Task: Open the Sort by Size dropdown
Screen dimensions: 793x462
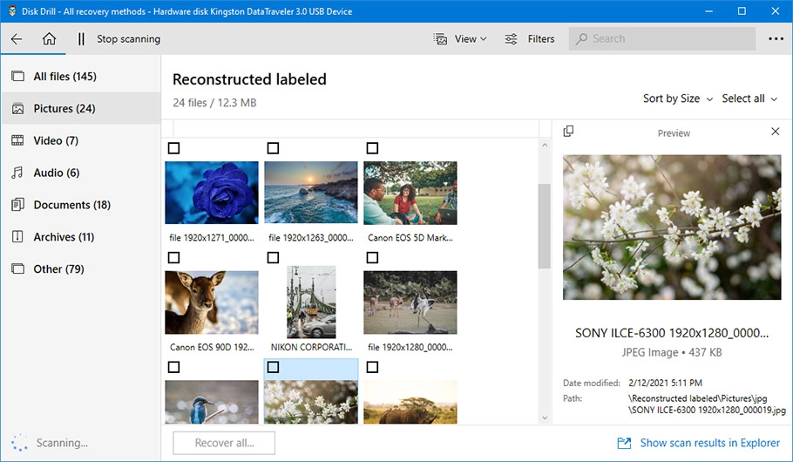Action: coord(677,99)
